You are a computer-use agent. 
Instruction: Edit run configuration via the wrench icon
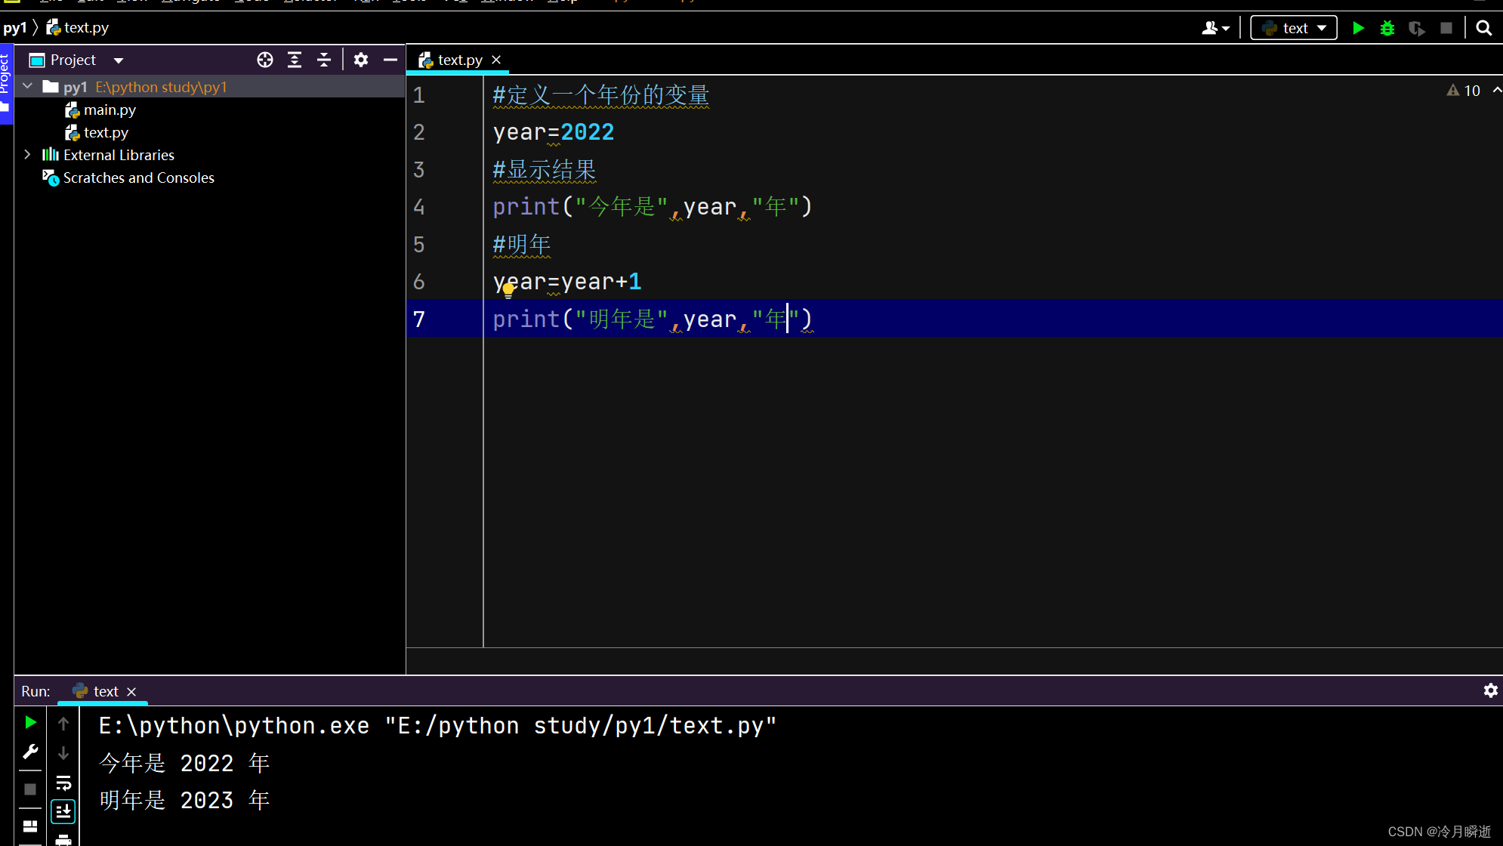pyautogui.click(x=30, y=751)
